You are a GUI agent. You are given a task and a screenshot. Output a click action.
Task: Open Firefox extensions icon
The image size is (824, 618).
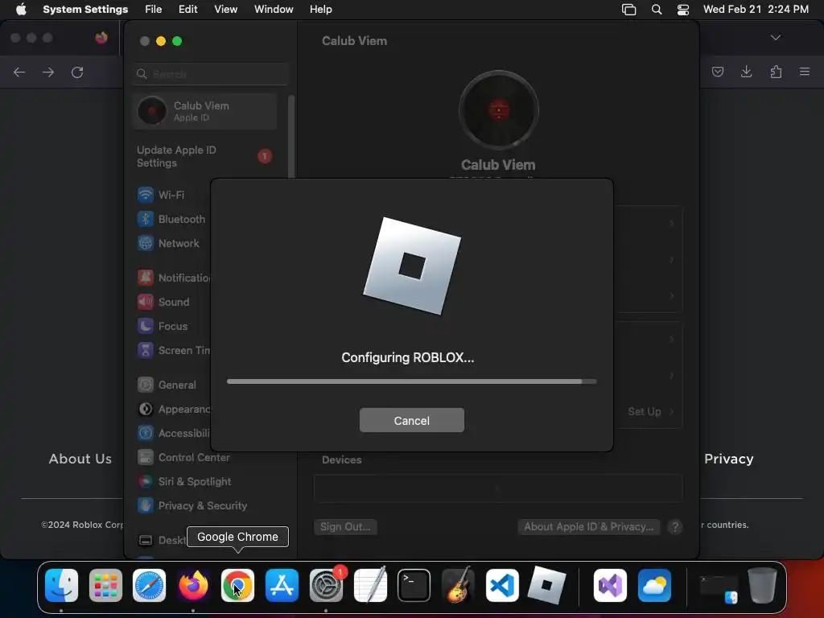(x=776, y=72)
